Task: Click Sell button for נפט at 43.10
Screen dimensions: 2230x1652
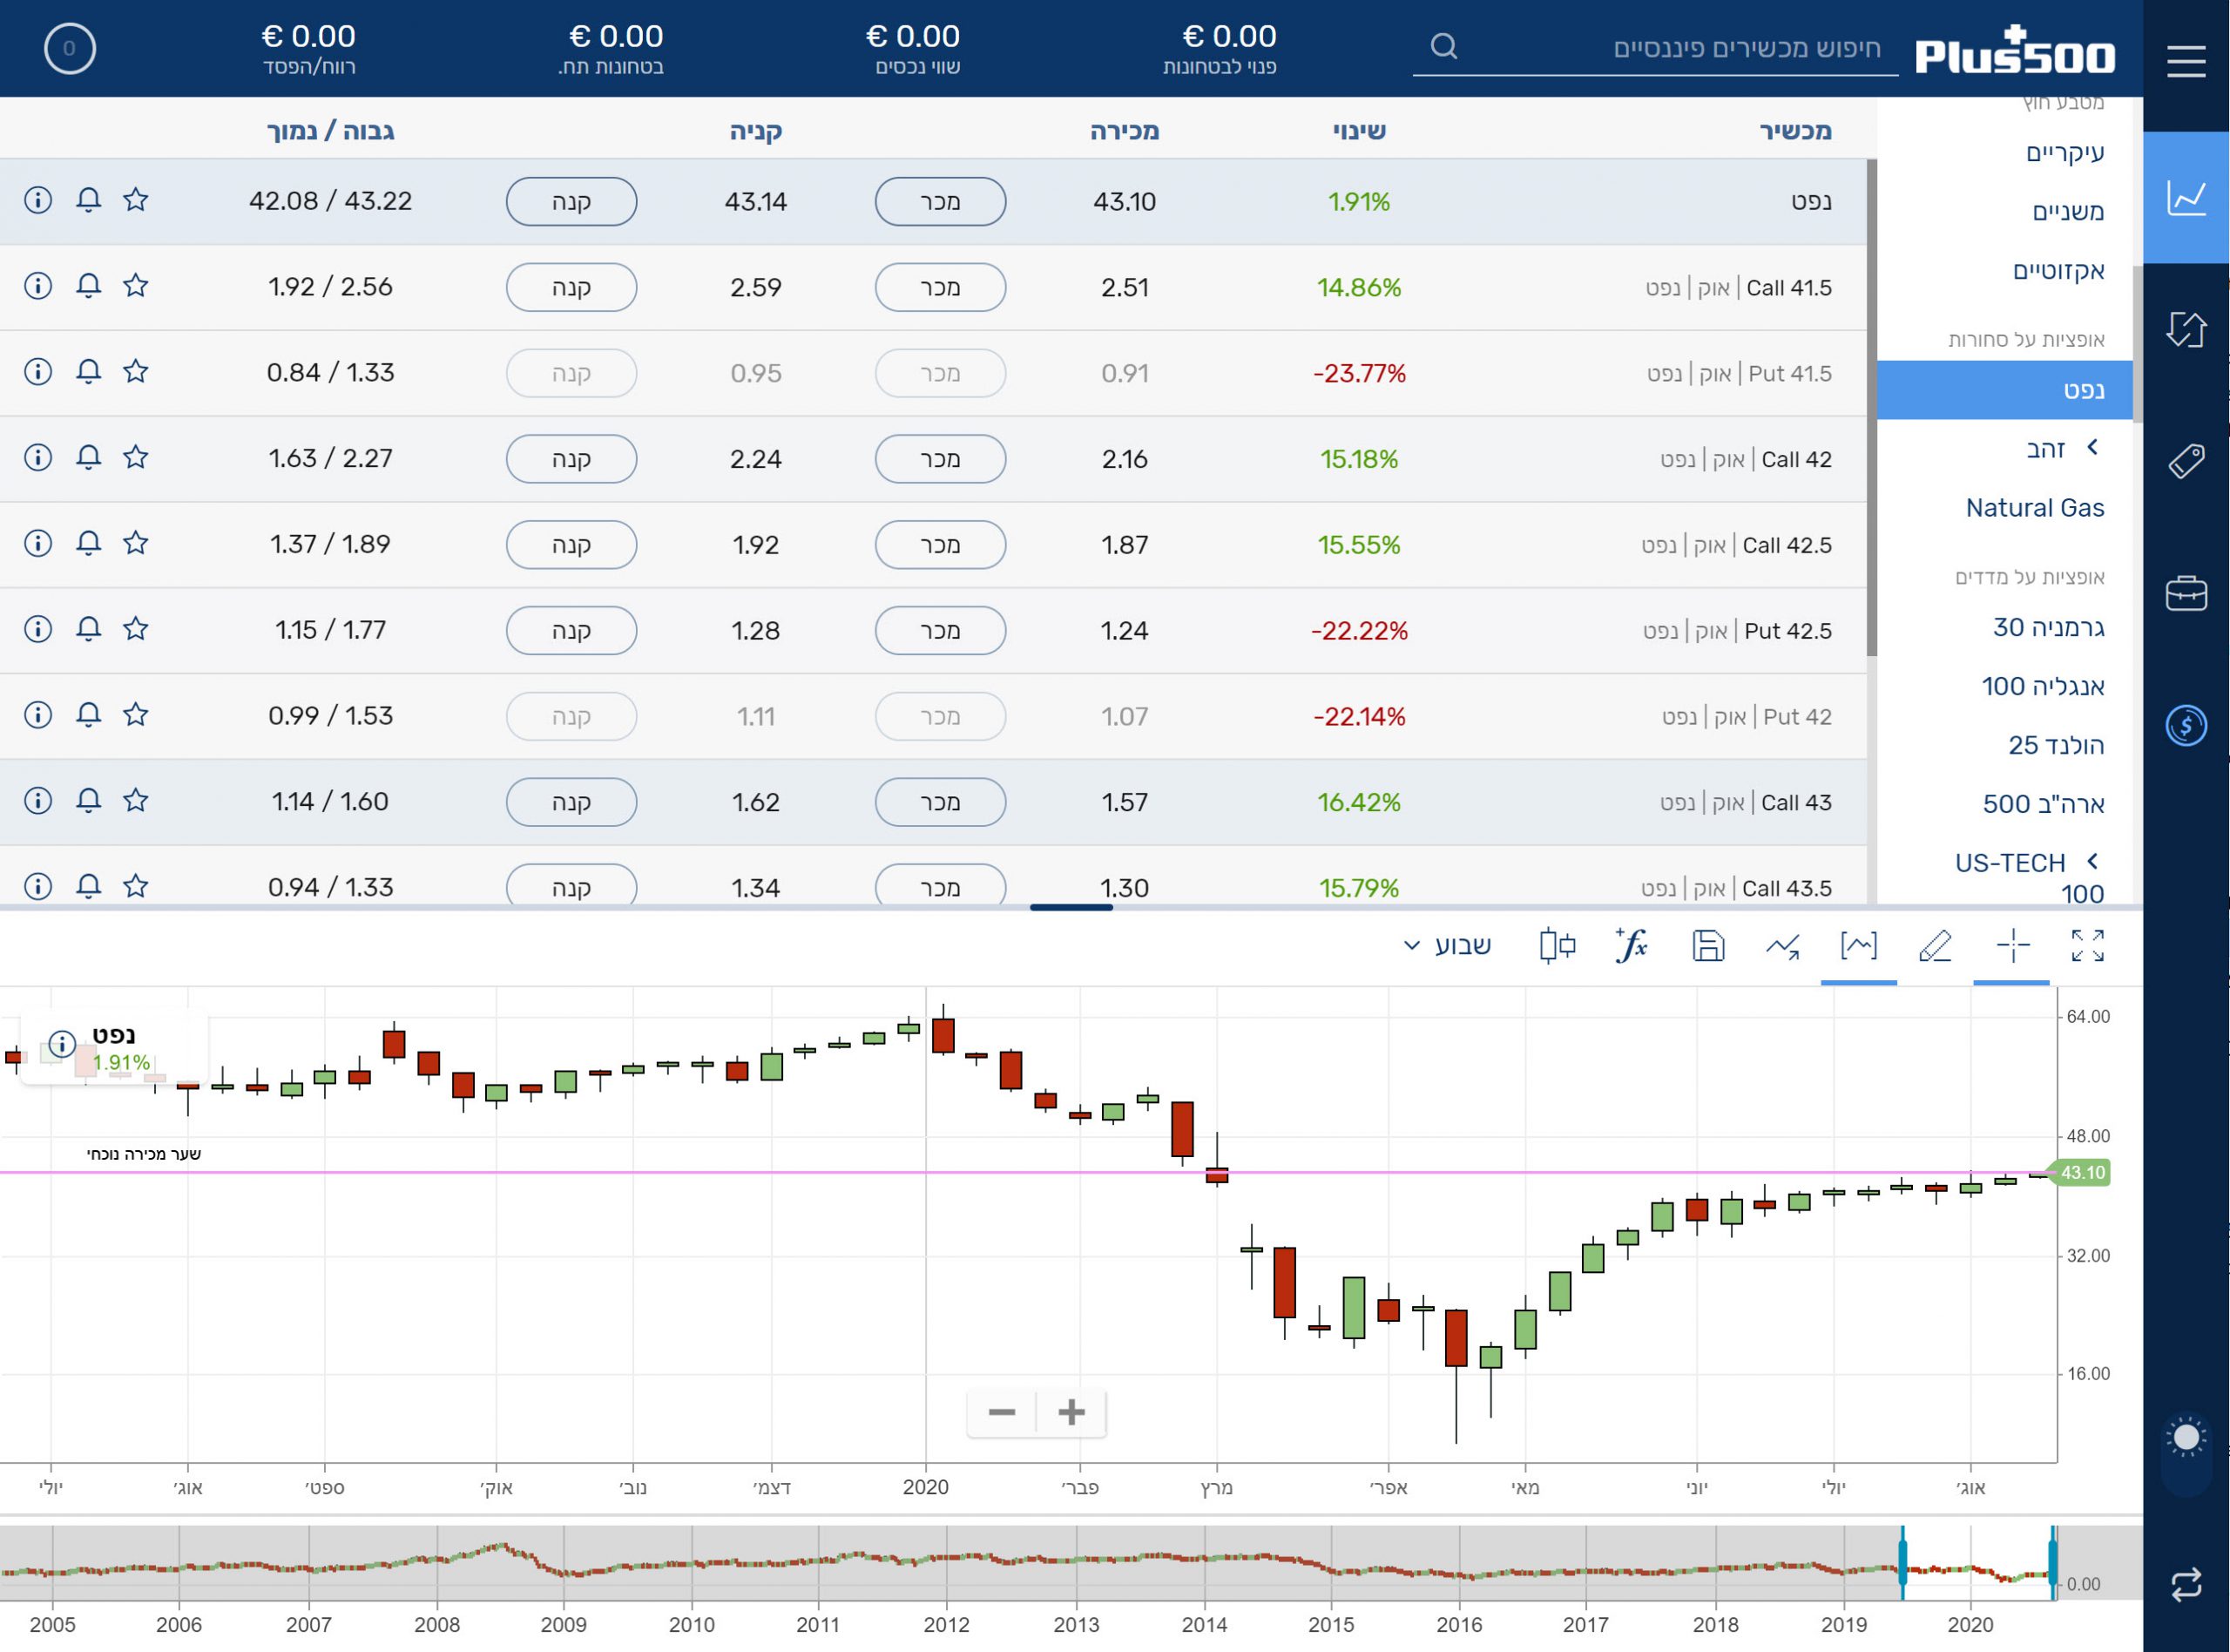Action: pos(941,201)
